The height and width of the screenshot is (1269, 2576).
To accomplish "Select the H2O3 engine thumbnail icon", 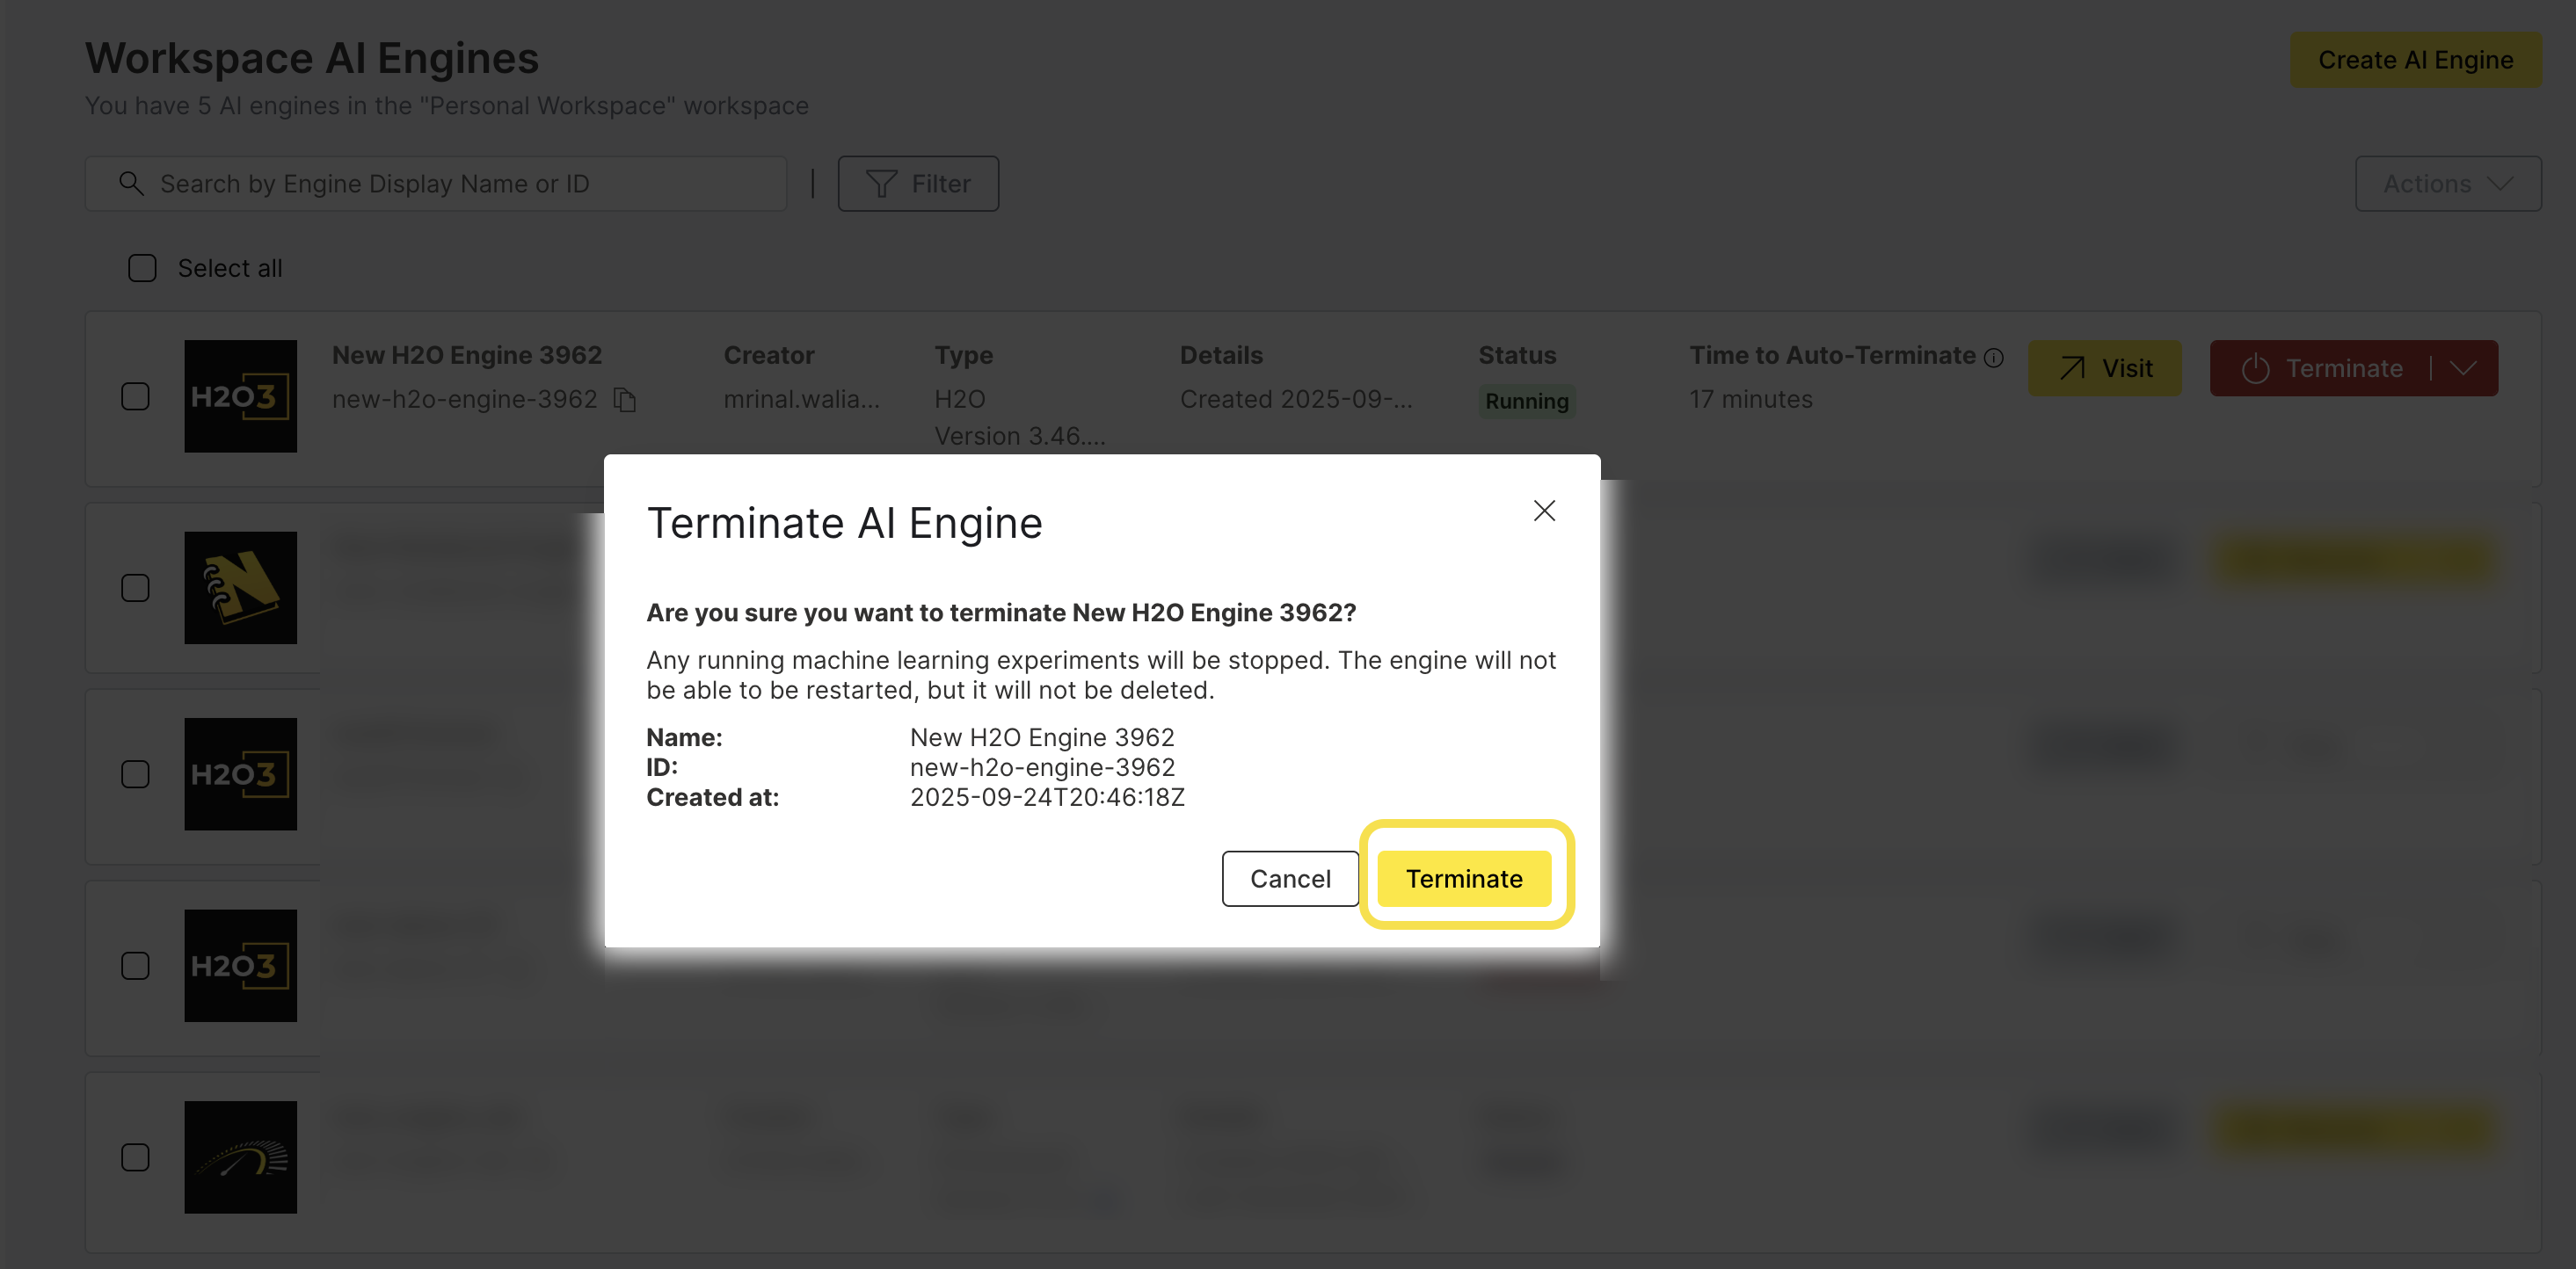I will coord(240,395).
